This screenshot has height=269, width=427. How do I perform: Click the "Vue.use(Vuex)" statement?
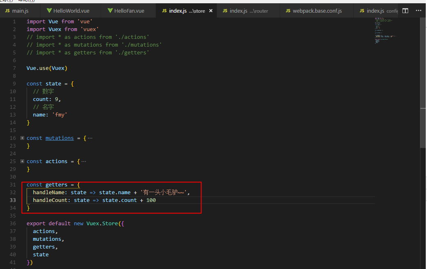(x=47, y=68)
